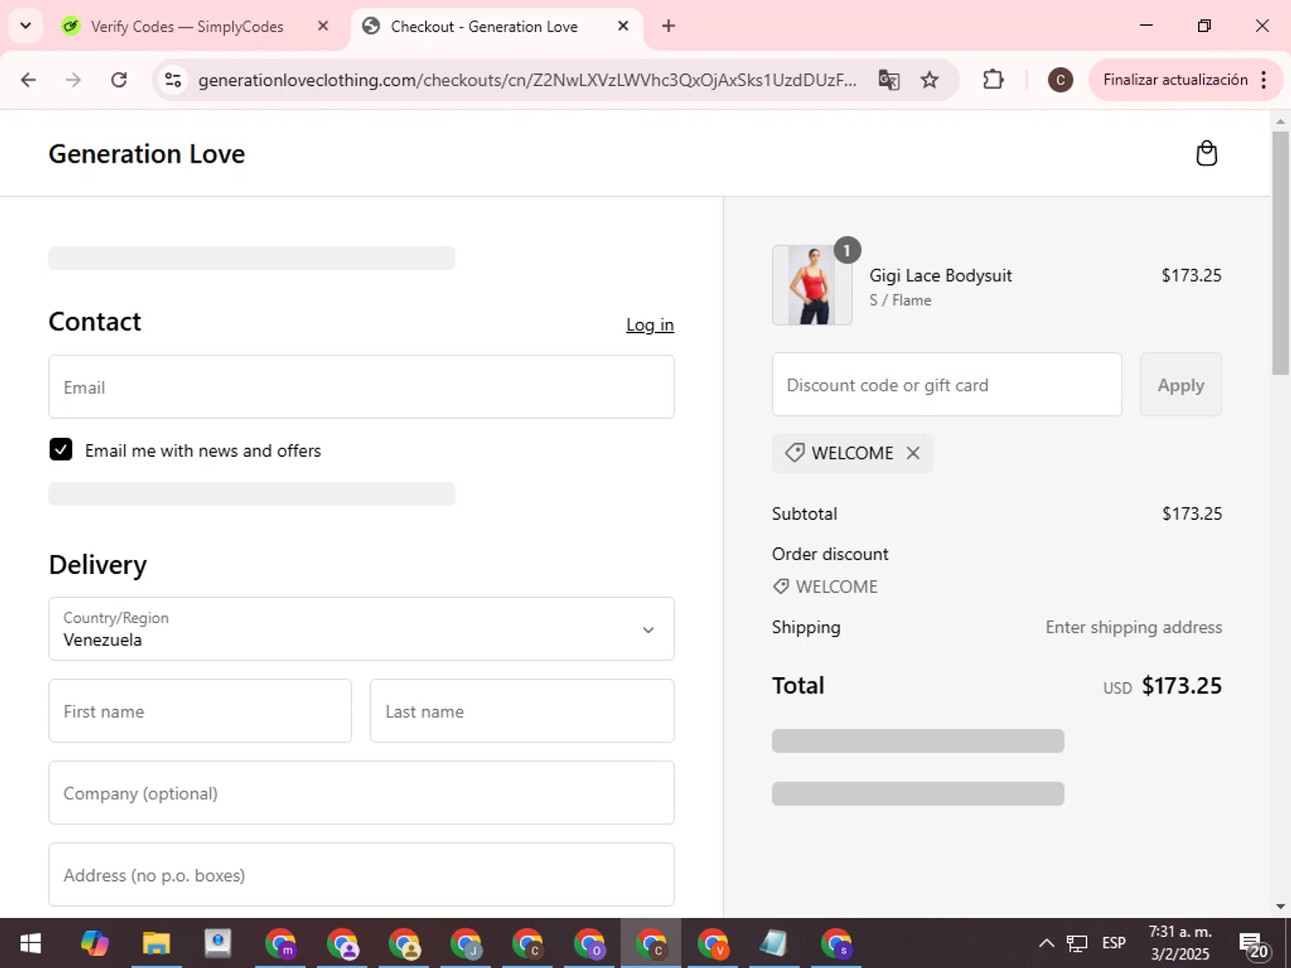Click the page vertical scrollbar thumb

point(1281,251)
